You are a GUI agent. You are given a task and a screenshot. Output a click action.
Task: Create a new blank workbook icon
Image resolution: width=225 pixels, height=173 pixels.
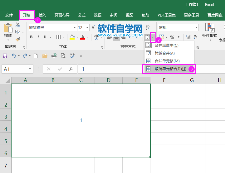(x=36, y=56)
